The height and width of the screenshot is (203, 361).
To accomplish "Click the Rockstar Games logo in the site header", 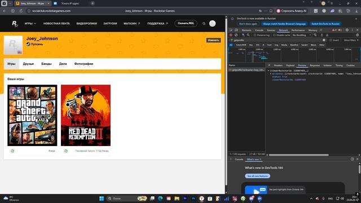I will point(15,24).
